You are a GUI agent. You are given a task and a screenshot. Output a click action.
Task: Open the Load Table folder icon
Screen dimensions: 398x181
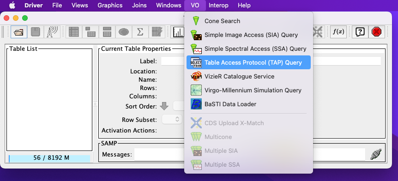(x=19, y=32)
